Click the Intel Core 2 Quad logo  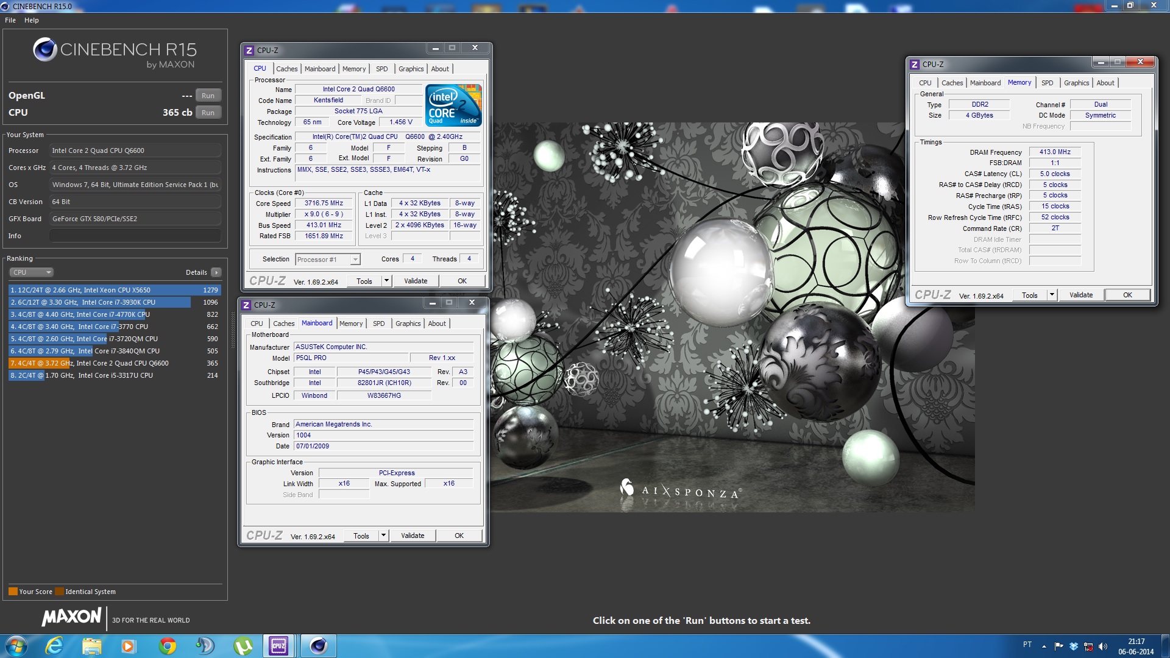454,105
